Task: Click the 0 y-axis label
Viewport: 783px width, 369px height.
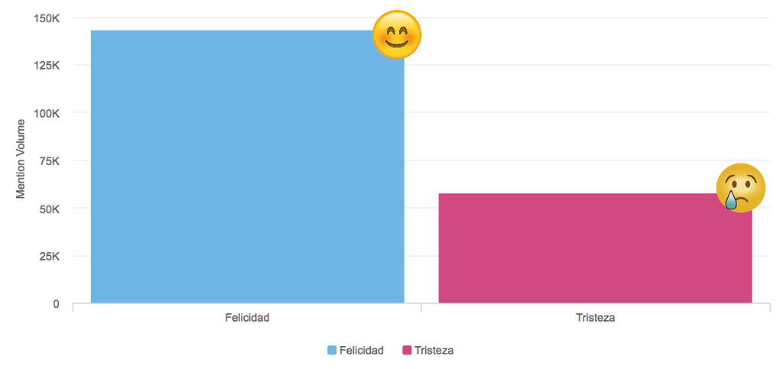Action: point(56,304)
